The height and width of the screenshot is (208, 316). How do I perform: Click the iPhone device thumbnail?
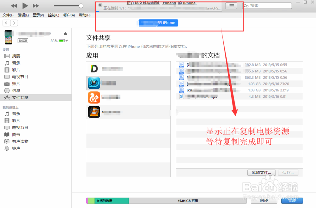coord(8,37)
